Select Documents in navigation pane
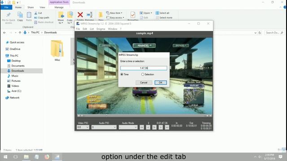 16,66
